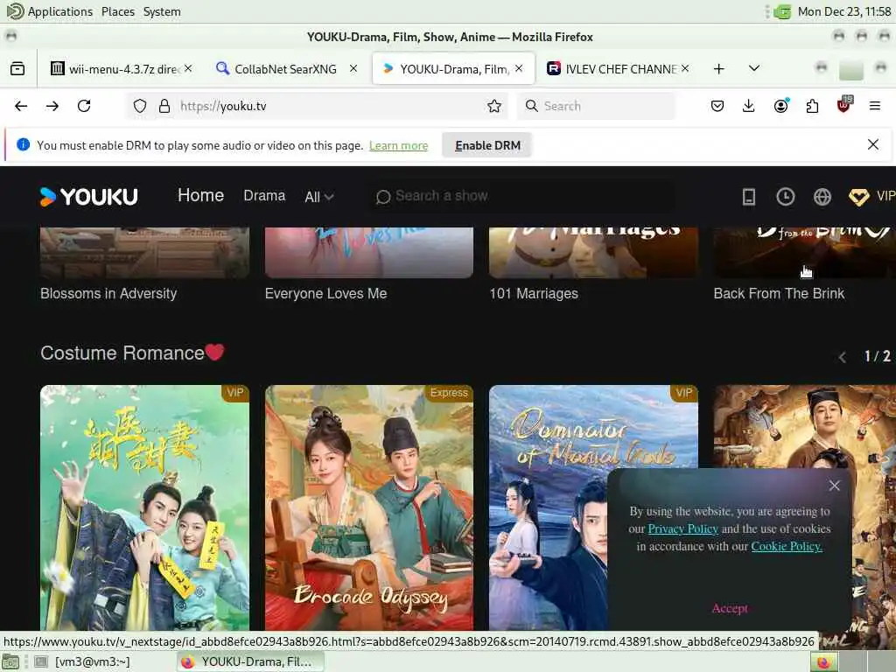Close the IVLEV CHEF CHANNEL tab
This screenshot has width=896, height=672.
pos(684,68)
